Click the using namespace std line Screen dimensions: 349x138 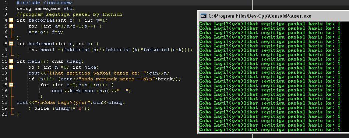(46, 9)
